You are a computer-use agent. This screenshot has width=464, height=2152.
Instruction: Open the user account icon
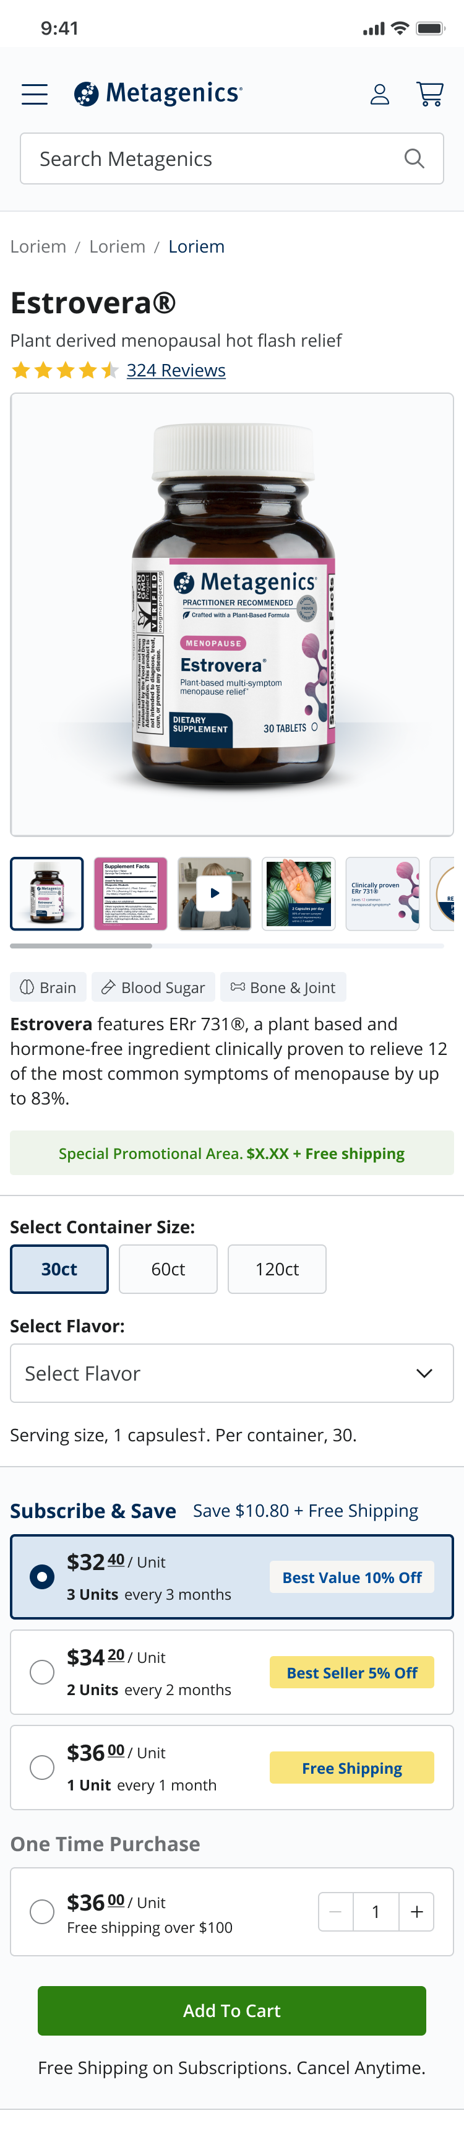pyautogui.click(x=380, y=94)
